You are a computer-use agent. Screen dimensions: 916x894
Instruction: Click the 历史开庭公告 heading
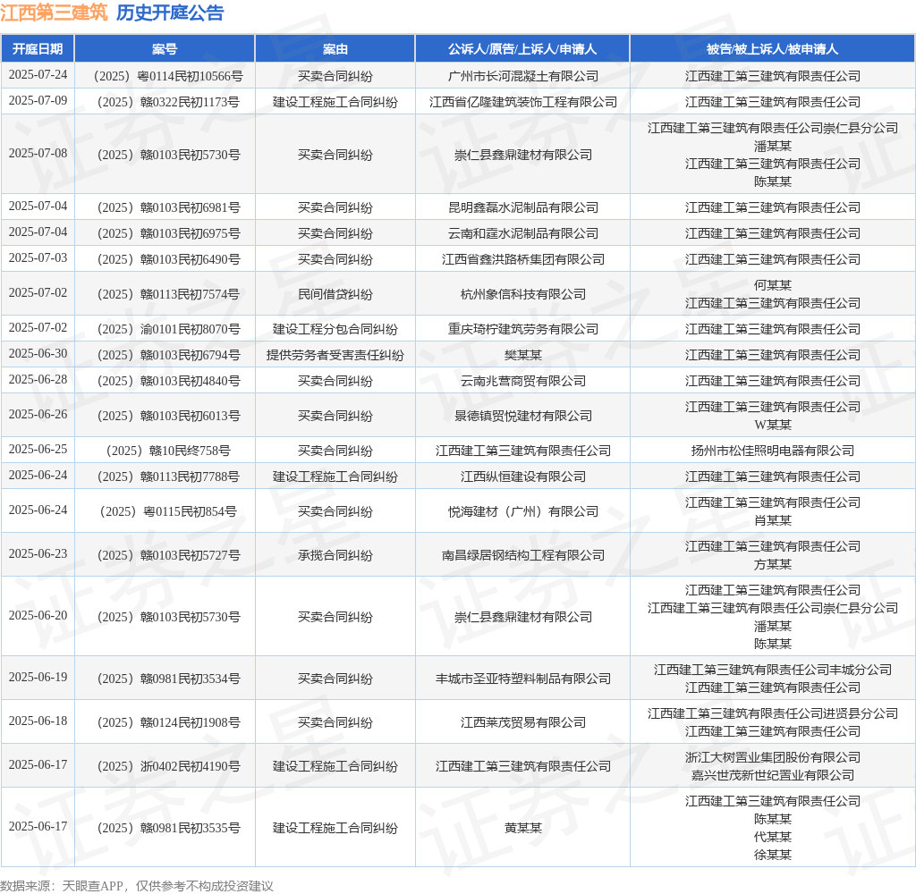tap(170, 13)
